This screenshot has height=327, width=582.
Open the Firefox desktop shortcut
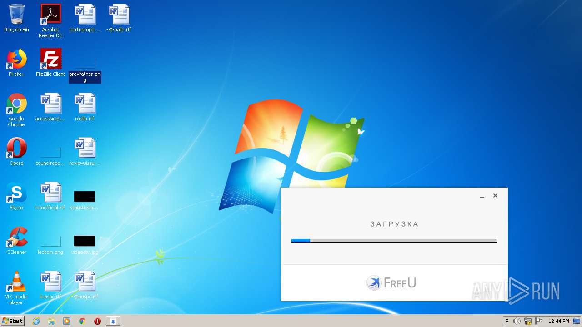16,63
